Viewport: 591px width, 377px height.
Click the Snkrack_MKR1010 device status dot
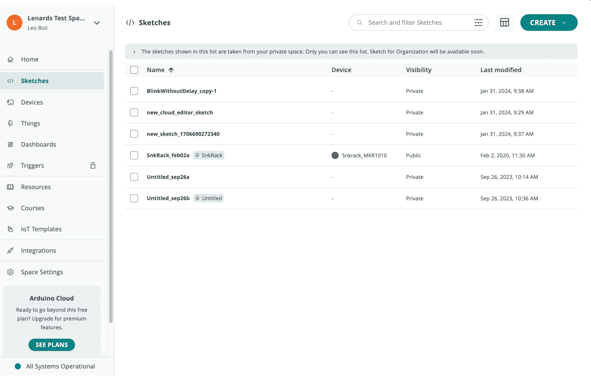click(x=335, y=155)
